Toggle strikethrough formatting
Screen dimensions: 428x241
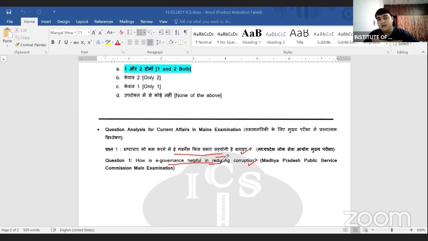pyautogui.click(x=76, y=43)
